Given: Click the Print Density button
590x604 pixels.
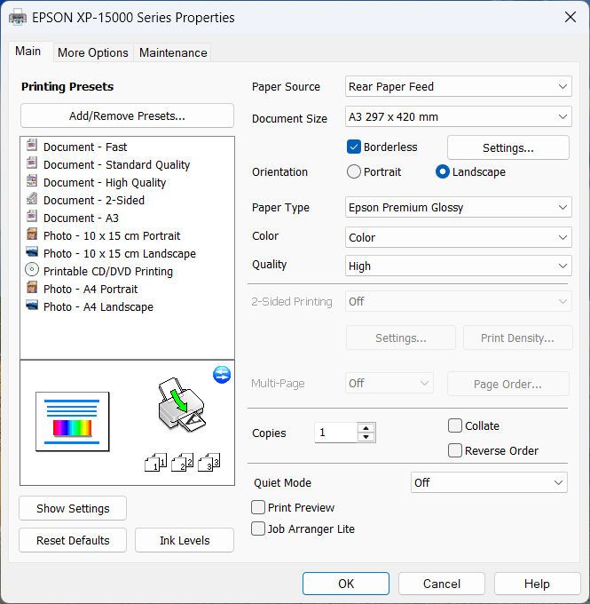Looking at the screenshot, I should pyautogui.click(x=517, y=338).
